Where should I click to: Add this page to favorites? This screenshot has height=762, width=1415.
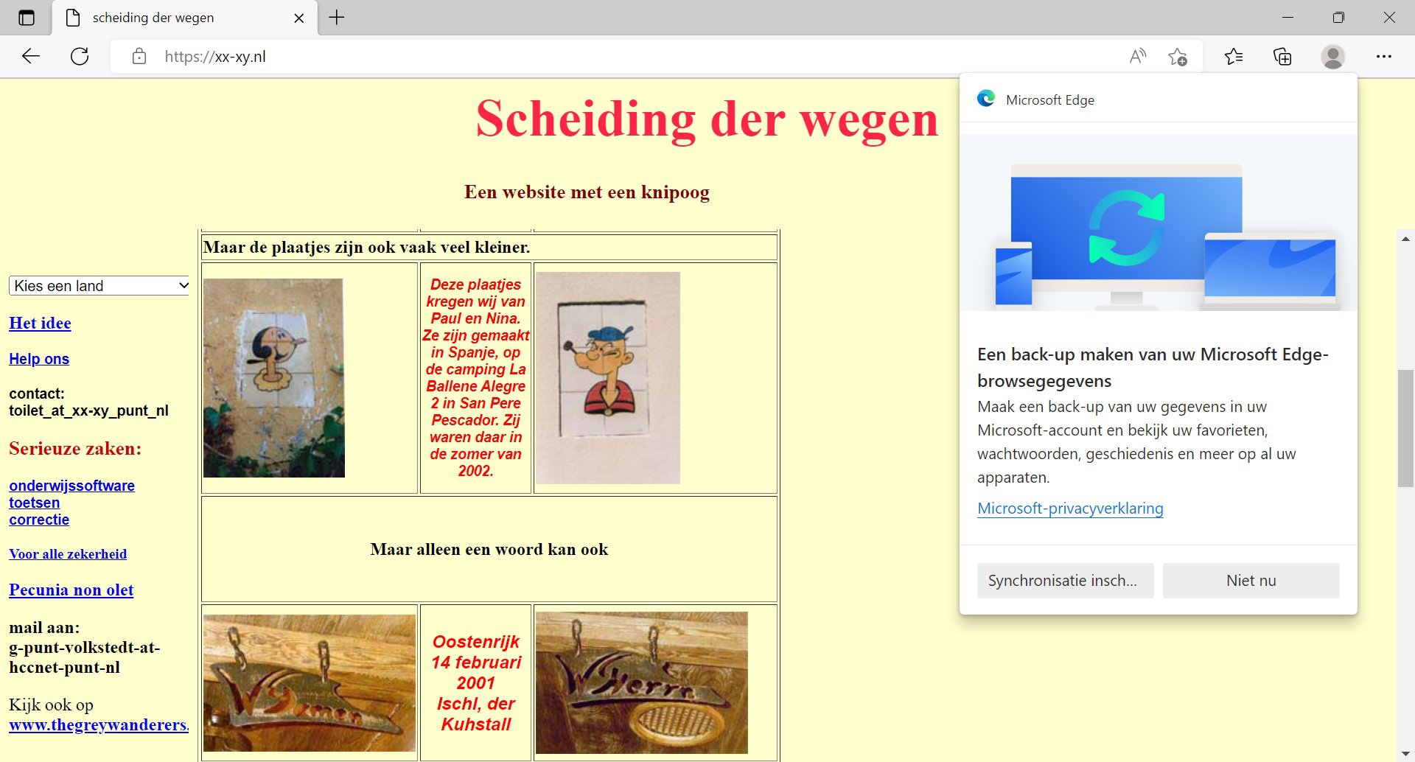(1178, 57)
